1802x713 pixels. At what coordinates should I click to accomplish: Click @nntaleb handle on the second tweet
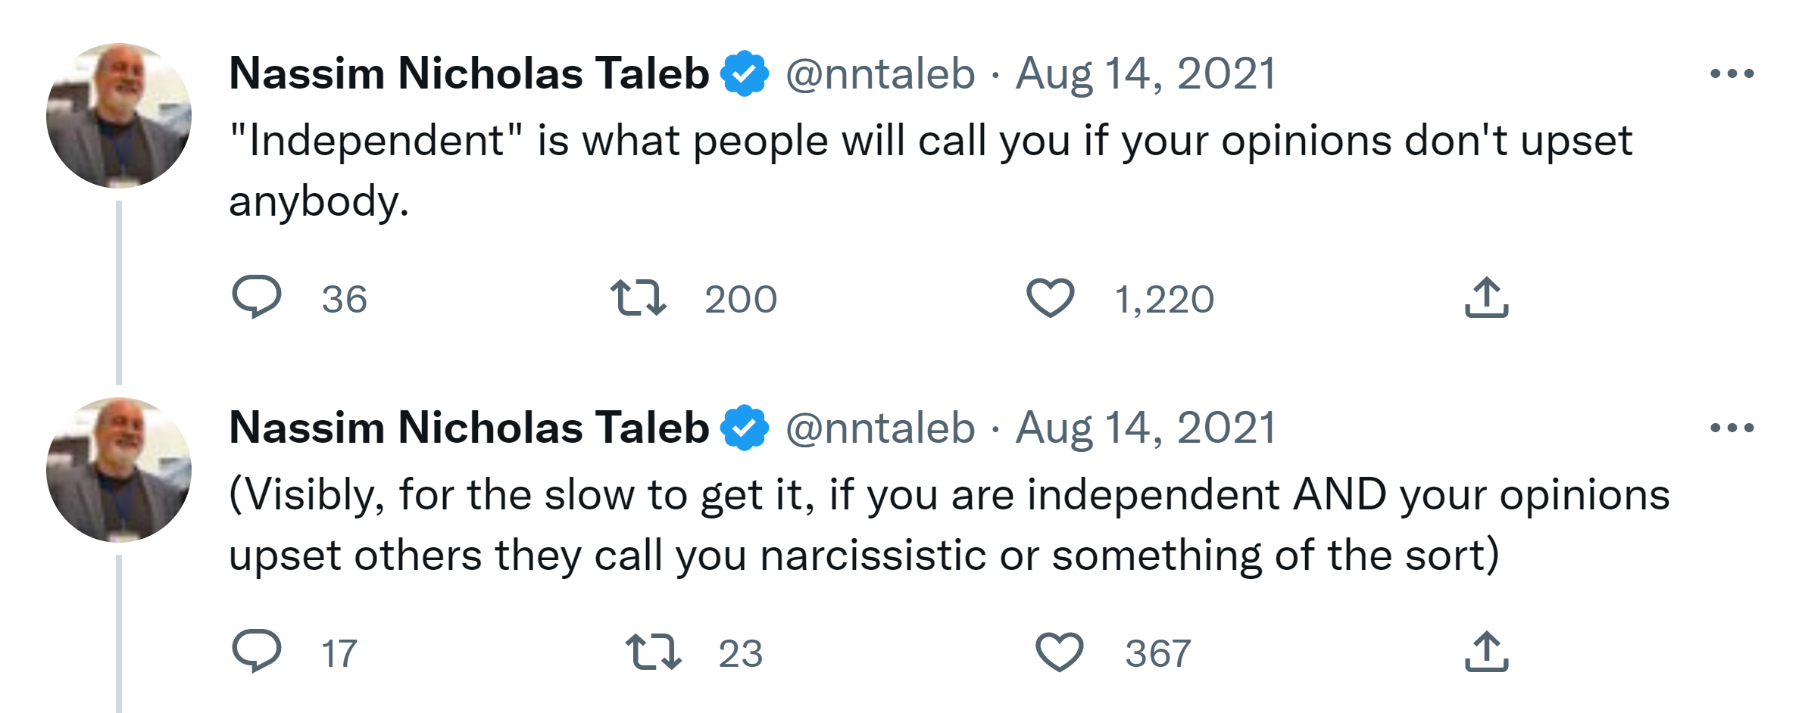tap(880, 428)
